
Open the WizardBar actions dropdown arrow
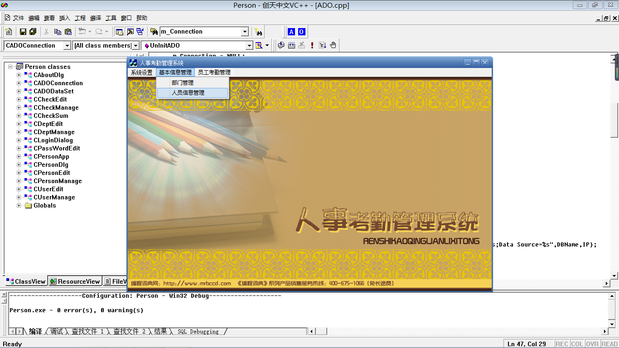(x=267, y=45)
